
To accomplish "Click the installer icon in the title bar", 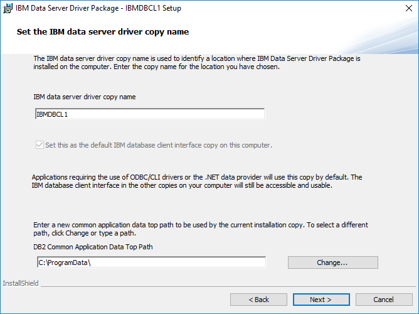I will 8,8.
